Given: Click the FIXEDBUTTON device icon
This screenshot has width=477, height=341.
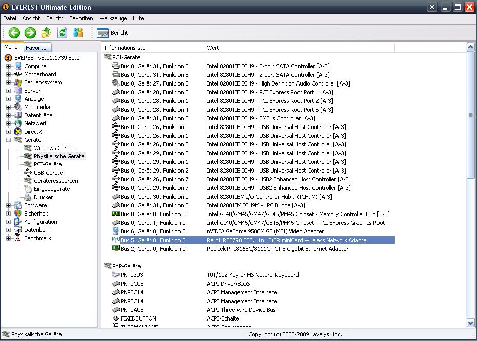Looking at the screenshot, I should [x=115, y=318].
